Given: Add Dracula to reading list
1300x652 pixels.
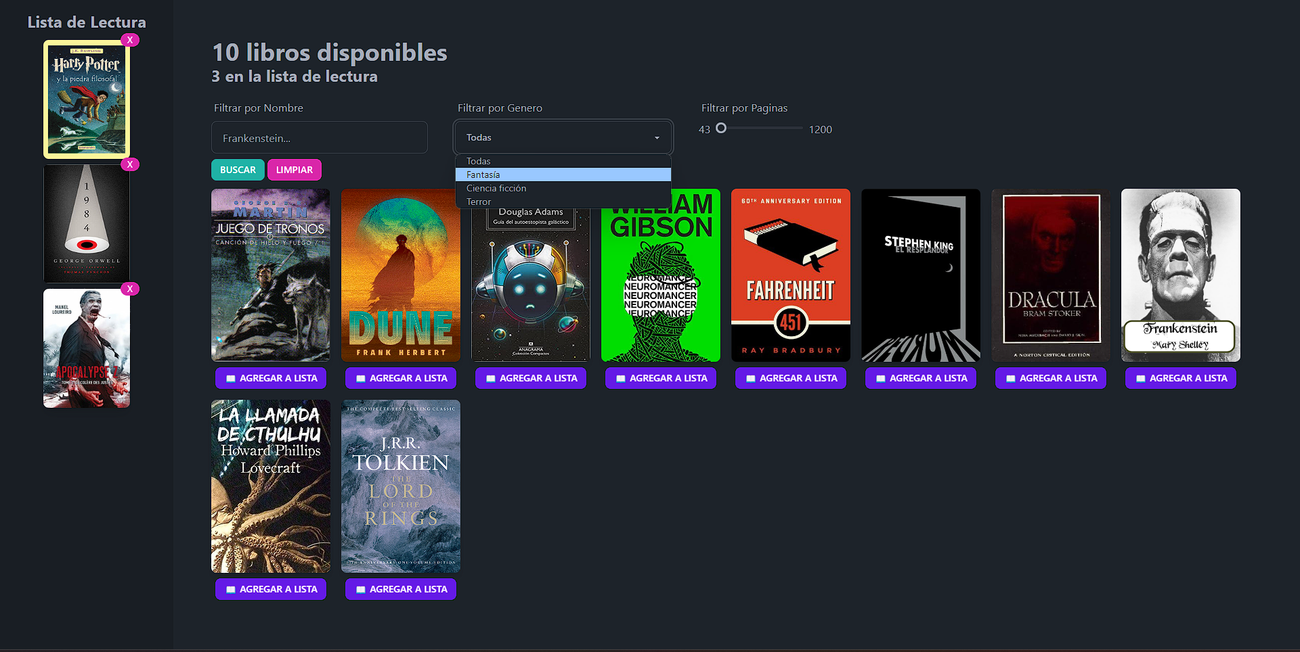Looking at the screenshot, I should (1051, 378).
